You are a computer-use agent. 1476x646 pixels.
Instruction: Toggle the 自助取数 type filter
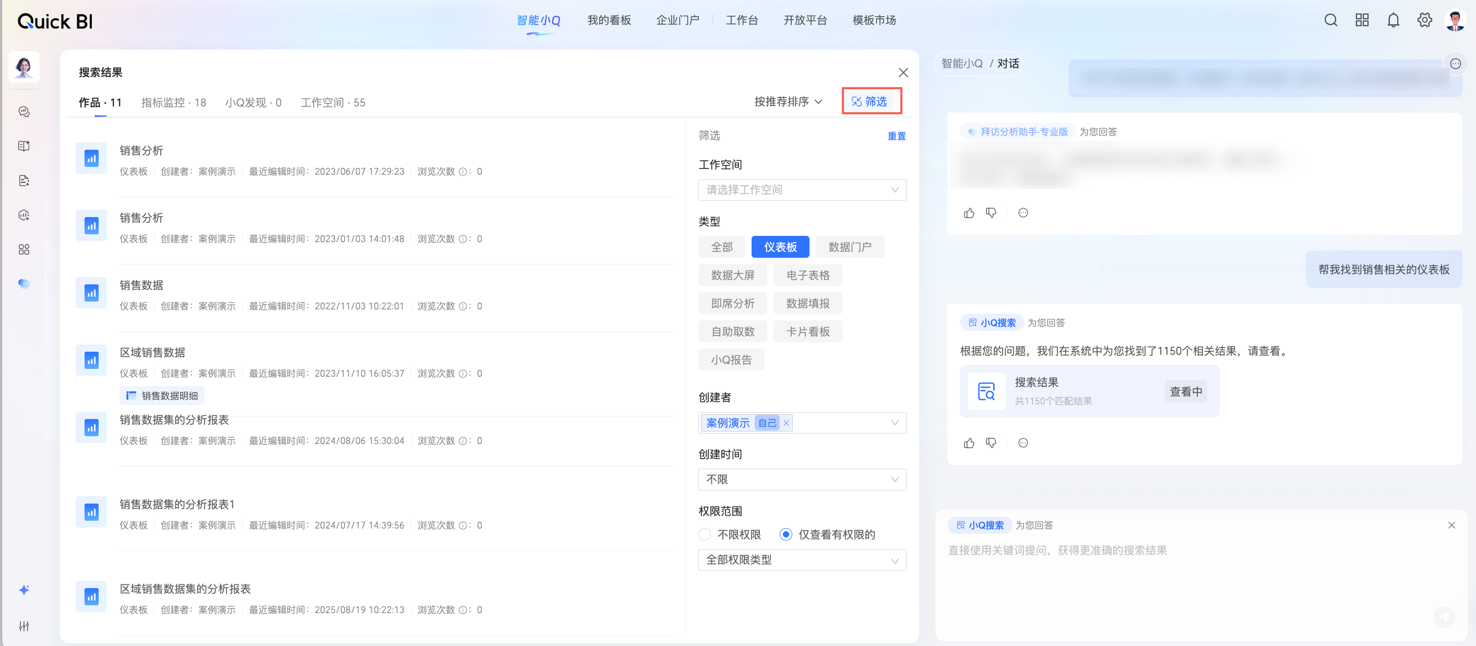click(732, 331)
